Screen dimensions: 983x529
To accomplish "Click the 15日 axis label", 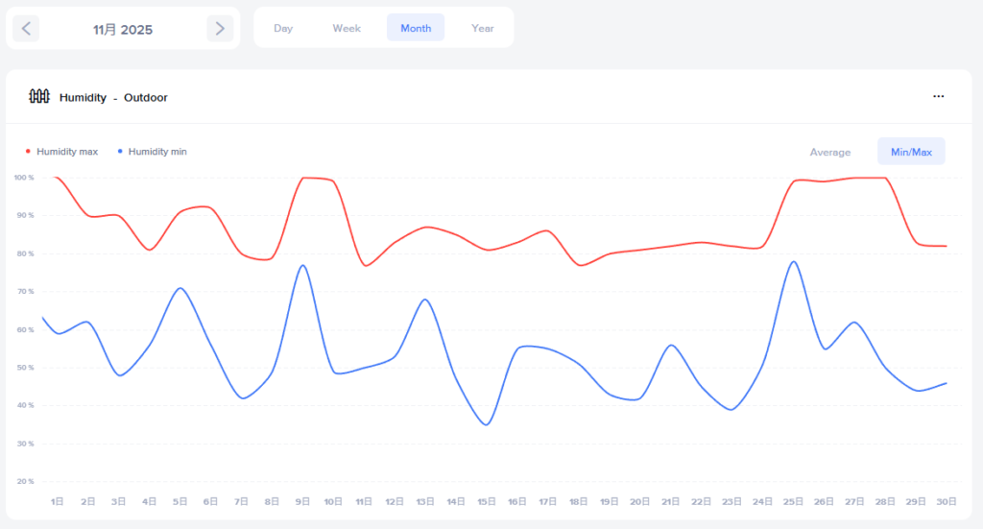I will [487, 501].
